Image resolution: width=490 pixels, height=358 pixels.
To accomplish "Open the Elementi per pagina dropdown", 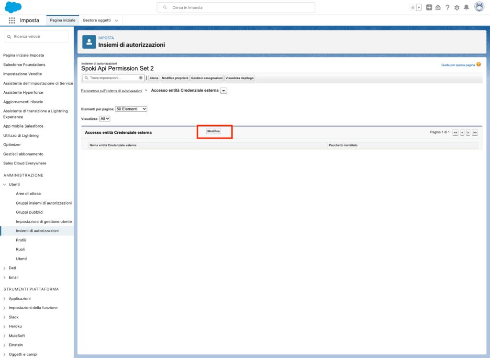I will click(131, 109).
